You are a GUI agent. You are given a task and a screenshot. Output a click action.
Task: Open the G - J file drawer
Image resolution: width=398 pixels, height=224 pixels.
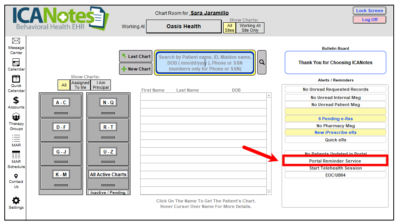pos(61,154)
